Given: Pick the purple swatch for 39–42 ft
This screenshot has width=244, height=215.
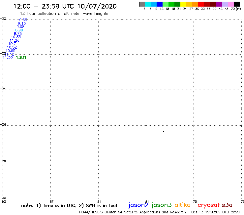Looking at the screenshot, I should pos(219,4).
